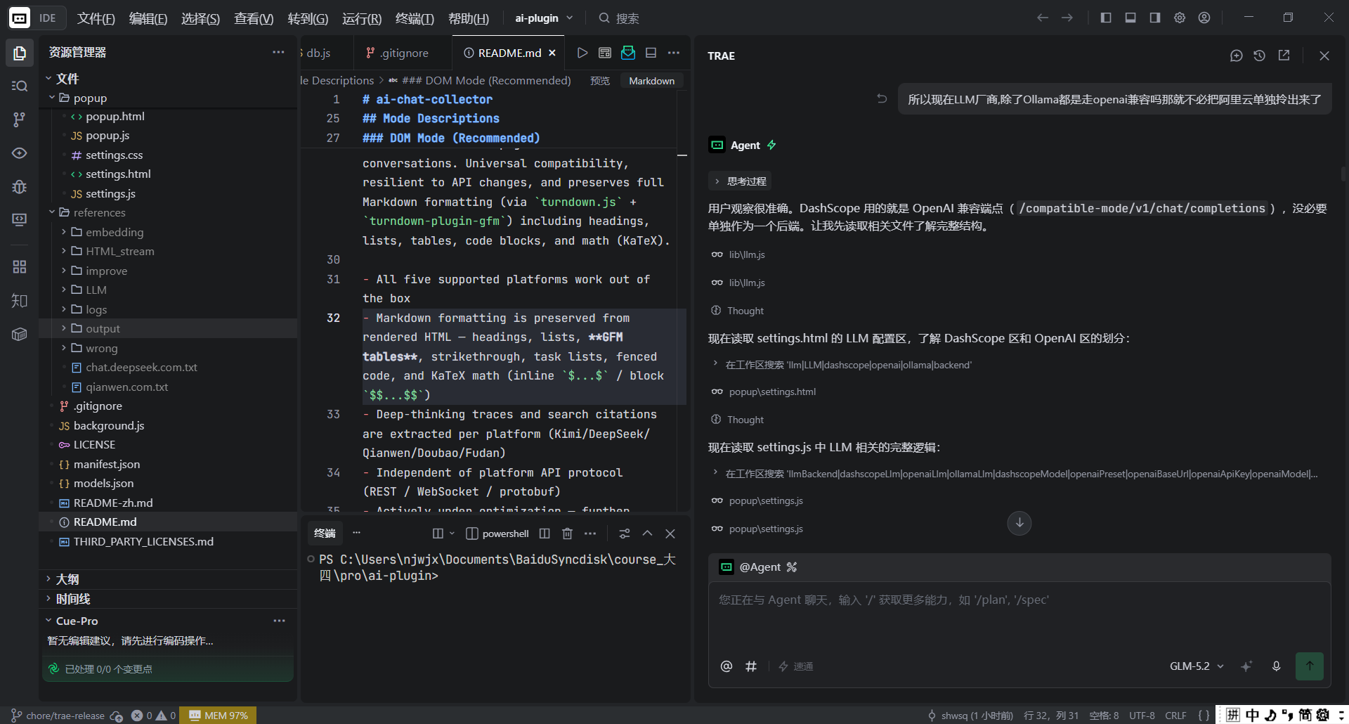Maximize terminal panel with up chevron
Image resolution: width=1349 pixels, height=724 pixels.
pos(648,534)
